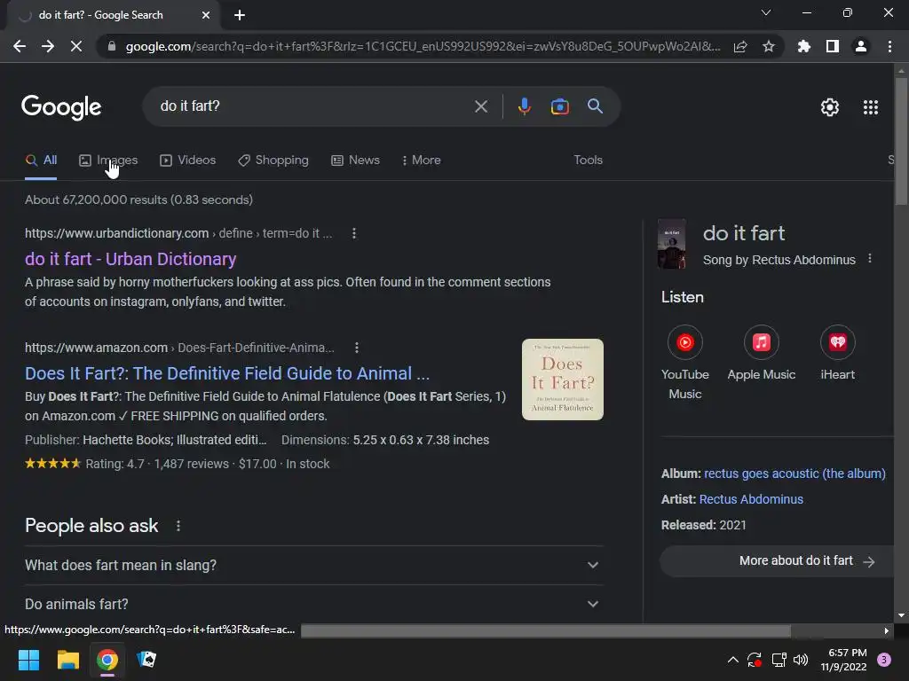This screenshot has height=681, width=909.
Task: Open the Windows Start menu
Action: point(28,660)
